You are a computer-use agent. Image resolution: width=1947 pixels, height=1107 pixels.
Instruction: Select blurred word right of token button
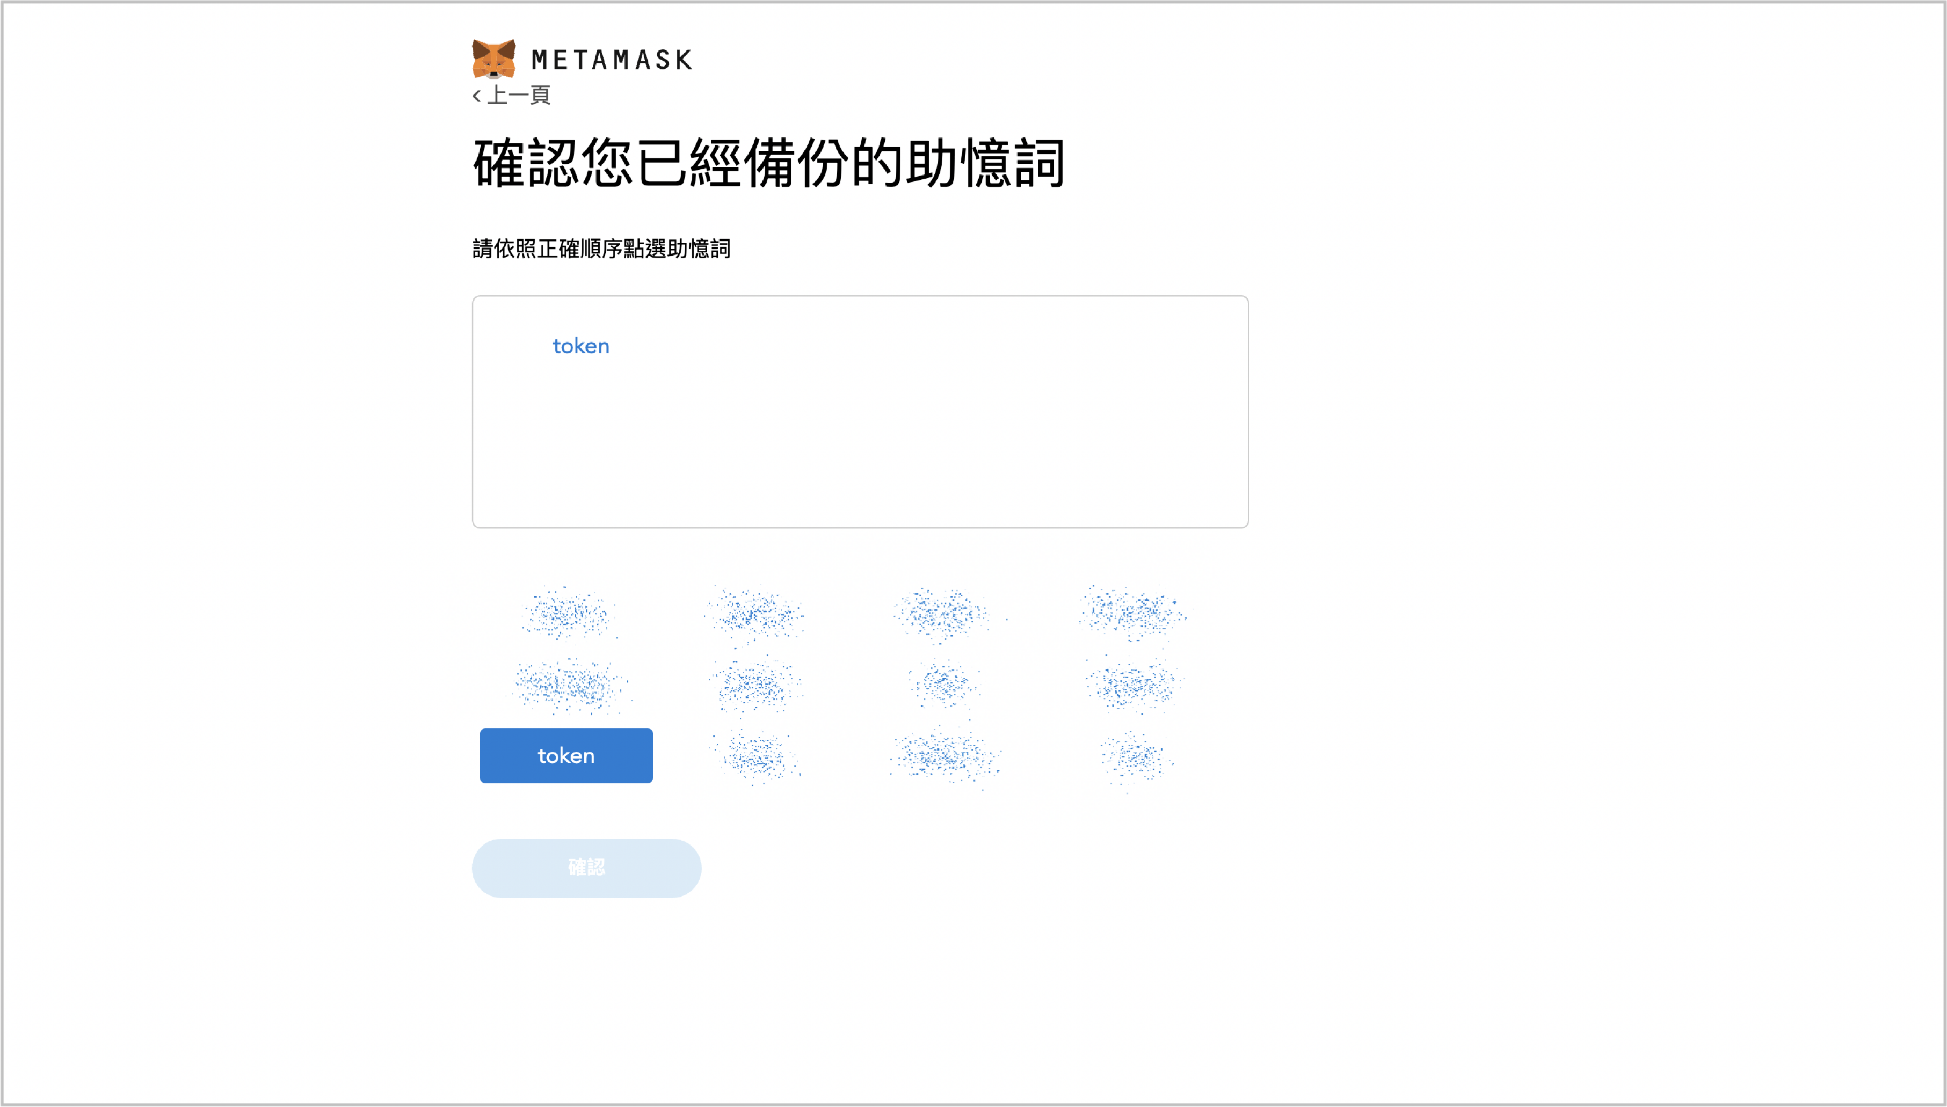coord(755,756)
